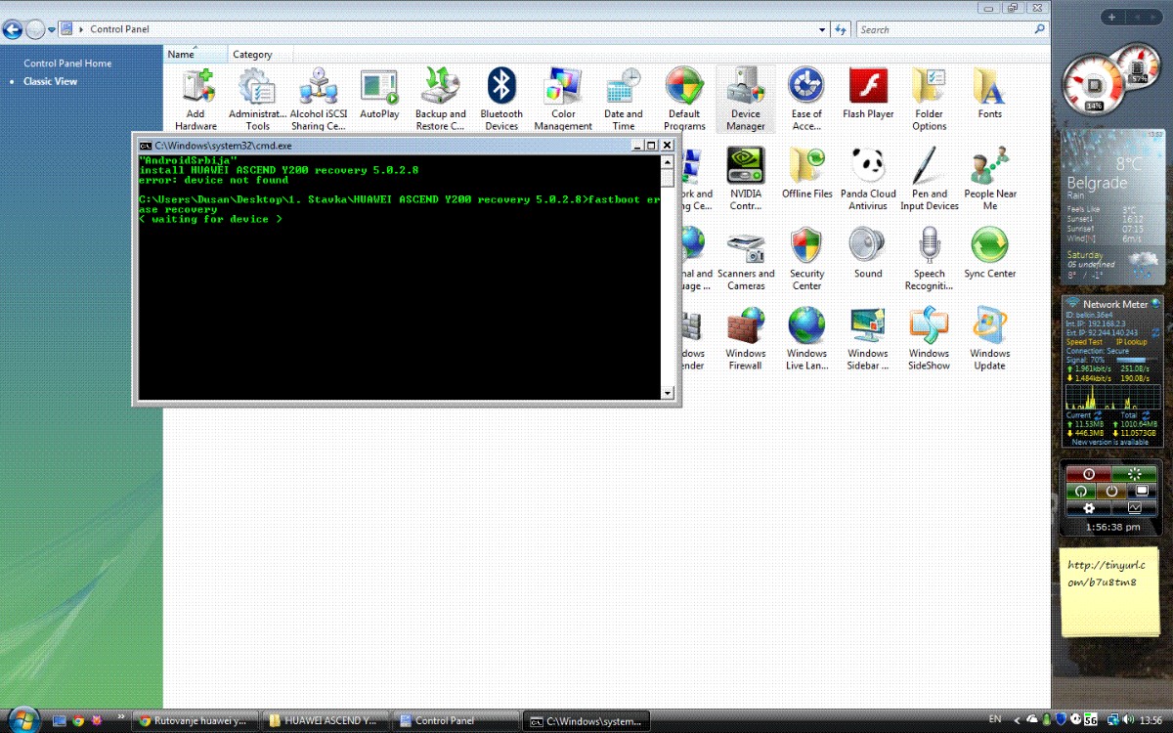Open Bluetooth Devices icon

pos(501,99)
